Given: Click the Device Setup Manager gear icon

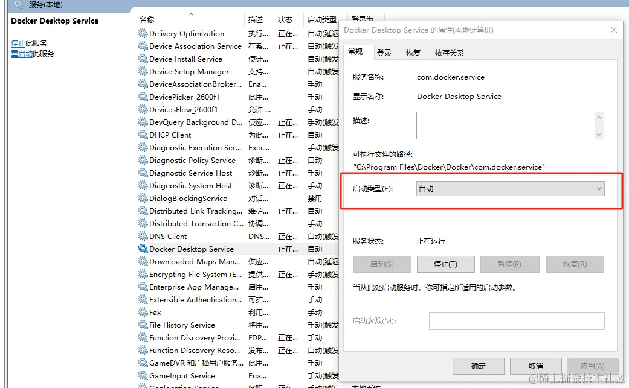Looking at the screenshot, I should coord(143,71).
